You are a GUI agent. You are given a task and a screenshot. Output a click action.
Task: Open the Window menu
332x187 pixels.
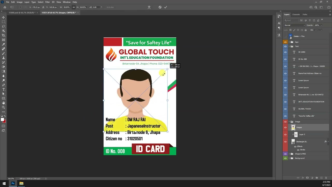coord(67,2)
